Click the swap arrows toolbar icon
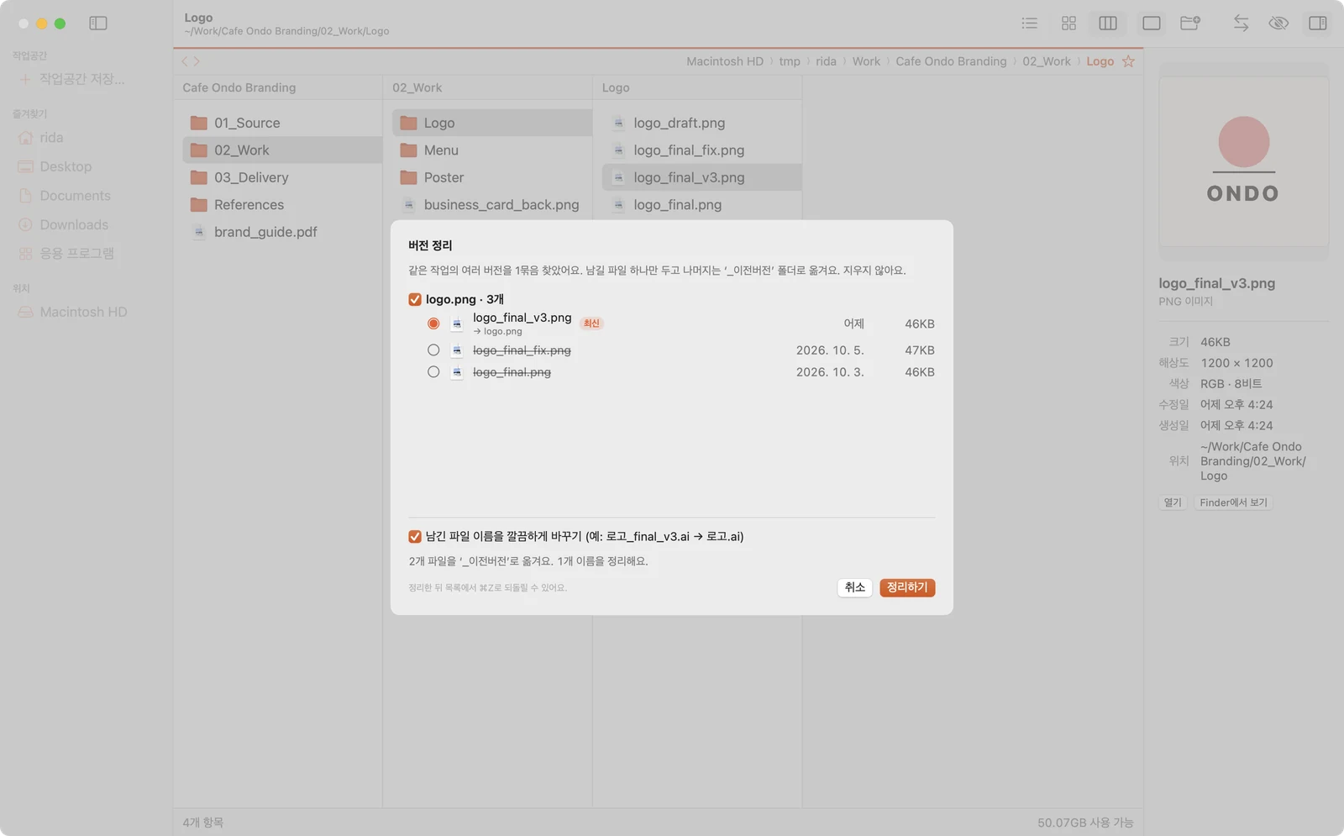This screenshot has height=836, width=1344. click(1241, 24)
